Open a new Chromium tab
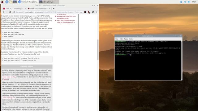198x111 pixels. pos(54,8)
